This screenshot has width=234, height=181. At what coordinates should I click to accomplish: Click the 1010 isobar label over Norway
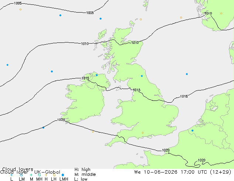point(208,13)
